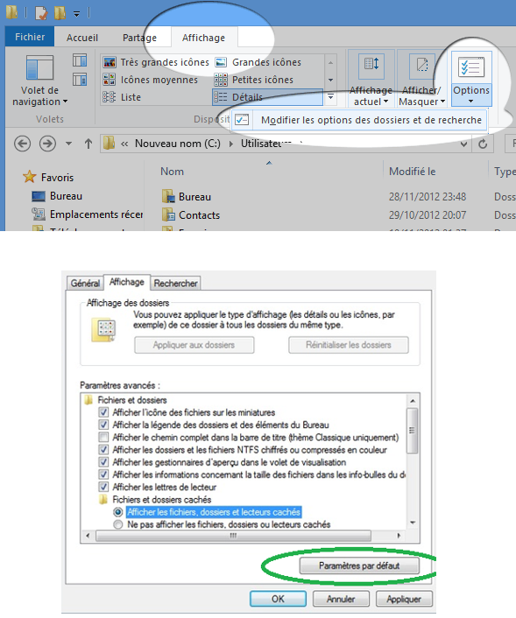Click Paramètres par défaut button
Image resolution: width=516 pixels, height=618 pixels.
point(359,566)
